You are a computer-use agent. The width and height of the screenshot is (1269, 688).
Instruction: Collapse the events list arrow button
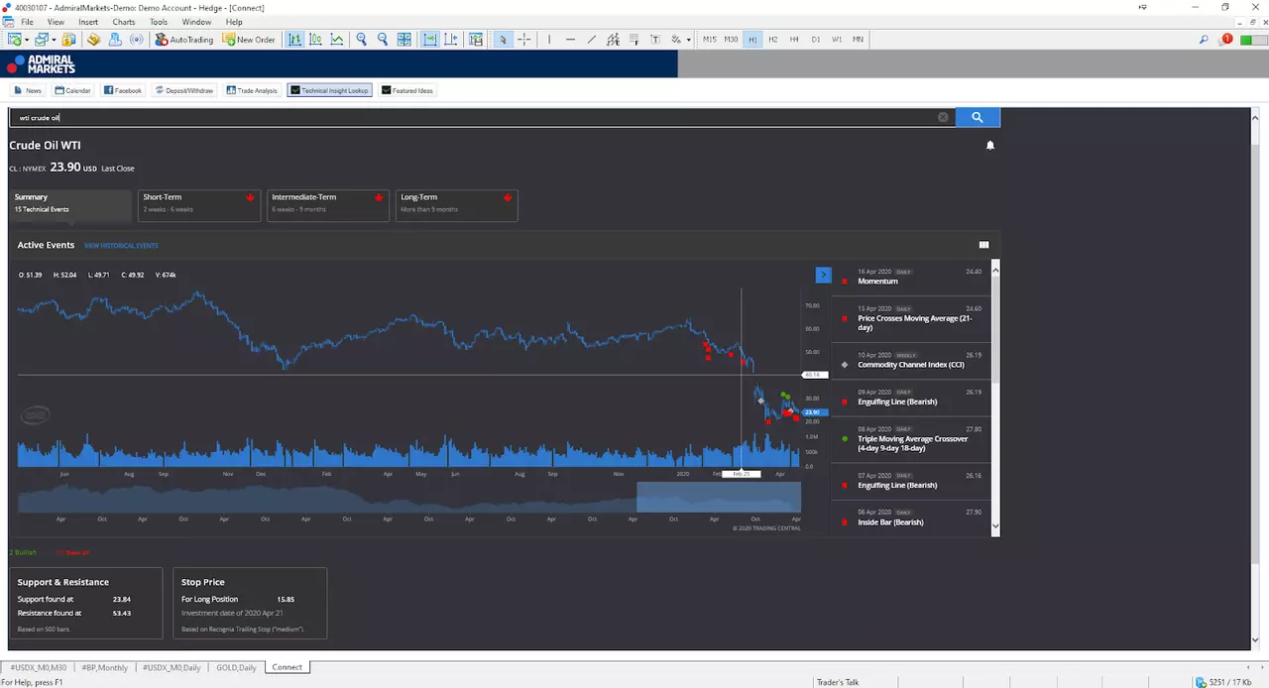click(x=823, y=275)
